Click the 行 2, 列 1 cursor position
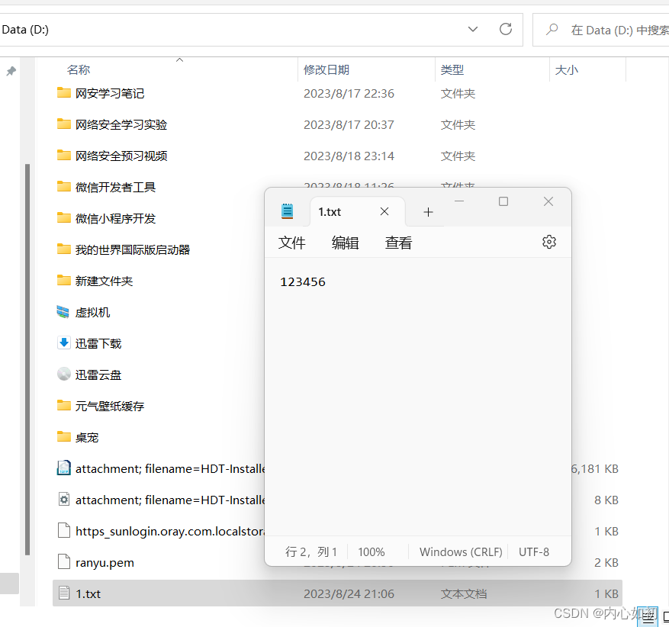 point(311,552)
